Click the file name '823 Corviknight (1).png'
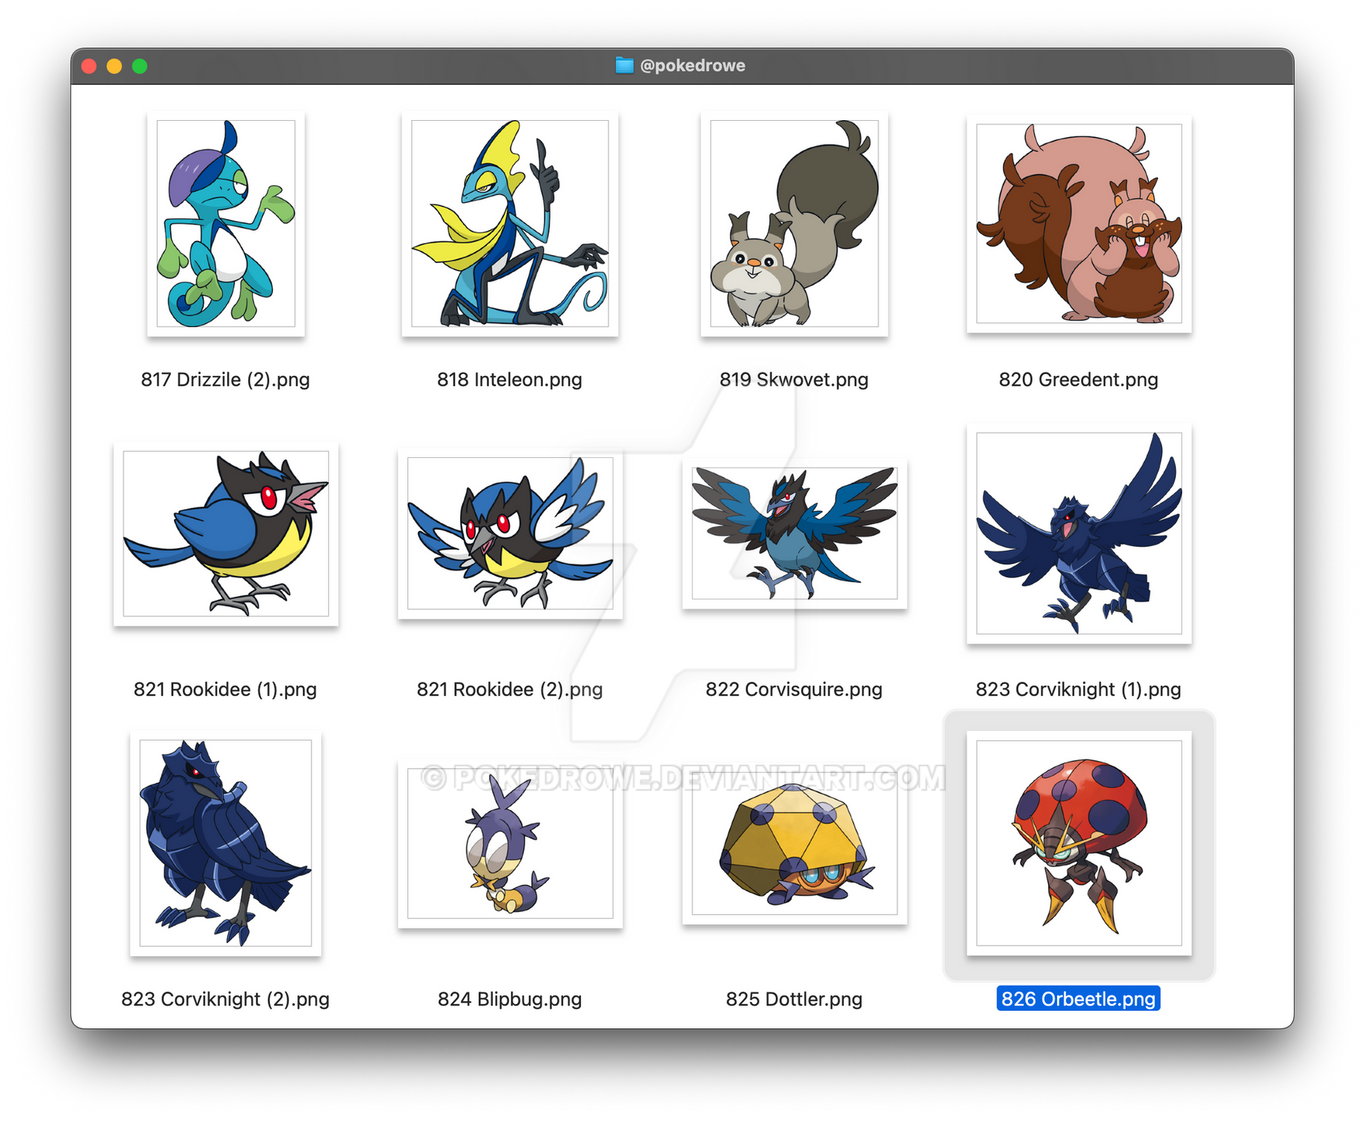Screen dimensions: 1365x1122 click(x=1078, y=690)
